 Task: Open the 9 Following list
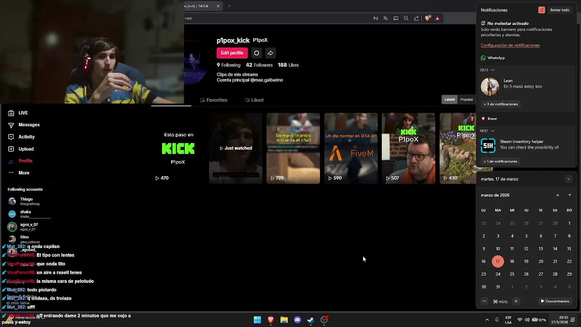point(228,65)
